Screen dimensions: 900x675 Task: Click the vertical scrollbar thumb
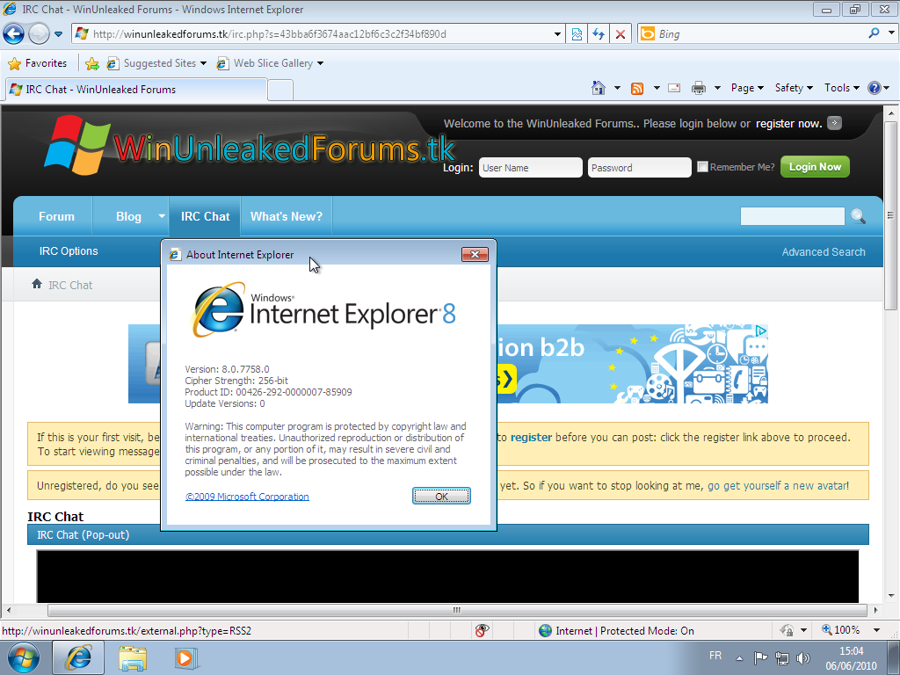(x=891, y=215)
